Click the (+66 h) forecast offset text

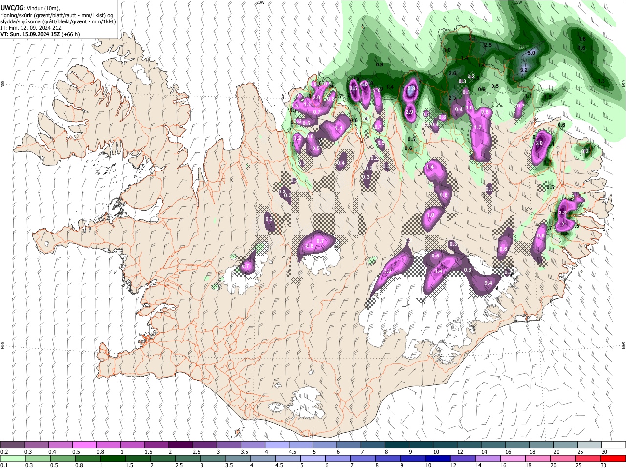(71, 35)
